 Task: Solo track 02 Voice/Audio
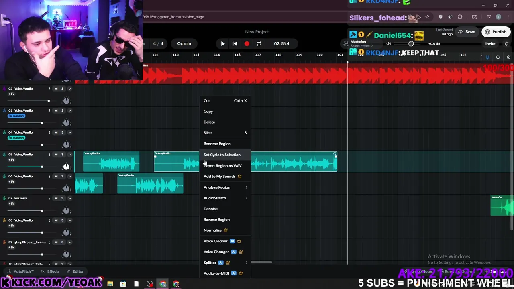click(62, 88)
